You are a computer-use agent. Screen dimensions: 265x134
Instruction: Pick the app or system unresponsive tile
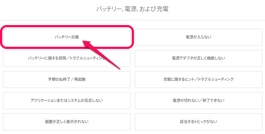click(67, 100)
